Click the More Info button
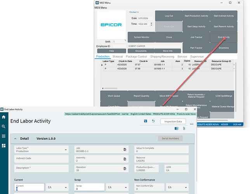Screen dimensions: 250x194 (168, 51)
